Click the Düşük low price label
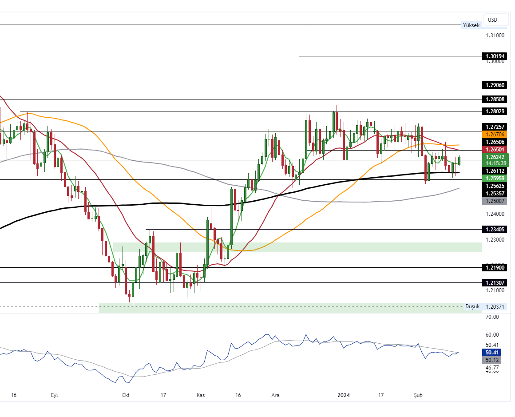The width and height of the screenshot is (515, 417). click(x=472, y=306)
